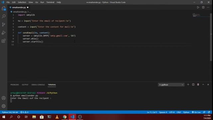Image resolution: width=213 pixels, height=120 pixels.
Task: Open the Accounts menu icon
Action: pyautogui.click(x=4, y=98)
